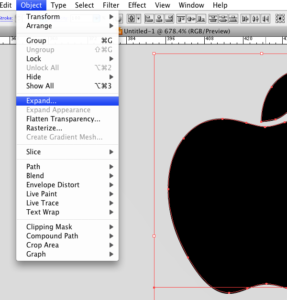Expand the Lock submenu arrow

[111, 59]
